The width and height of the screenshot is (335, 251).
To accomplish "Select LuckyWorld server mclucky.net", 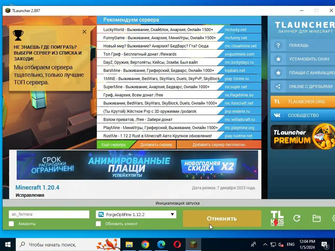I will pos(179,30).
